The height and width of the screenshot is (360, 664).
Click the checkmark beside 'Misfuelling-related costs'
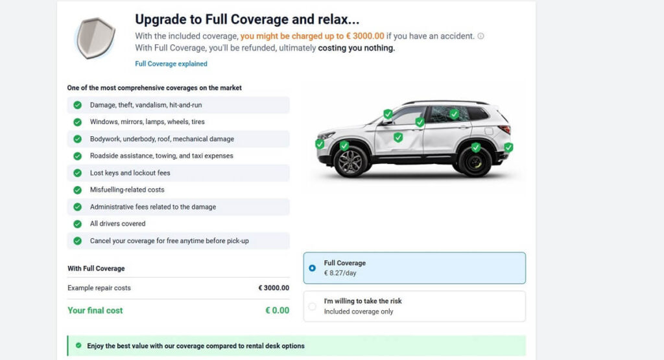77,190
